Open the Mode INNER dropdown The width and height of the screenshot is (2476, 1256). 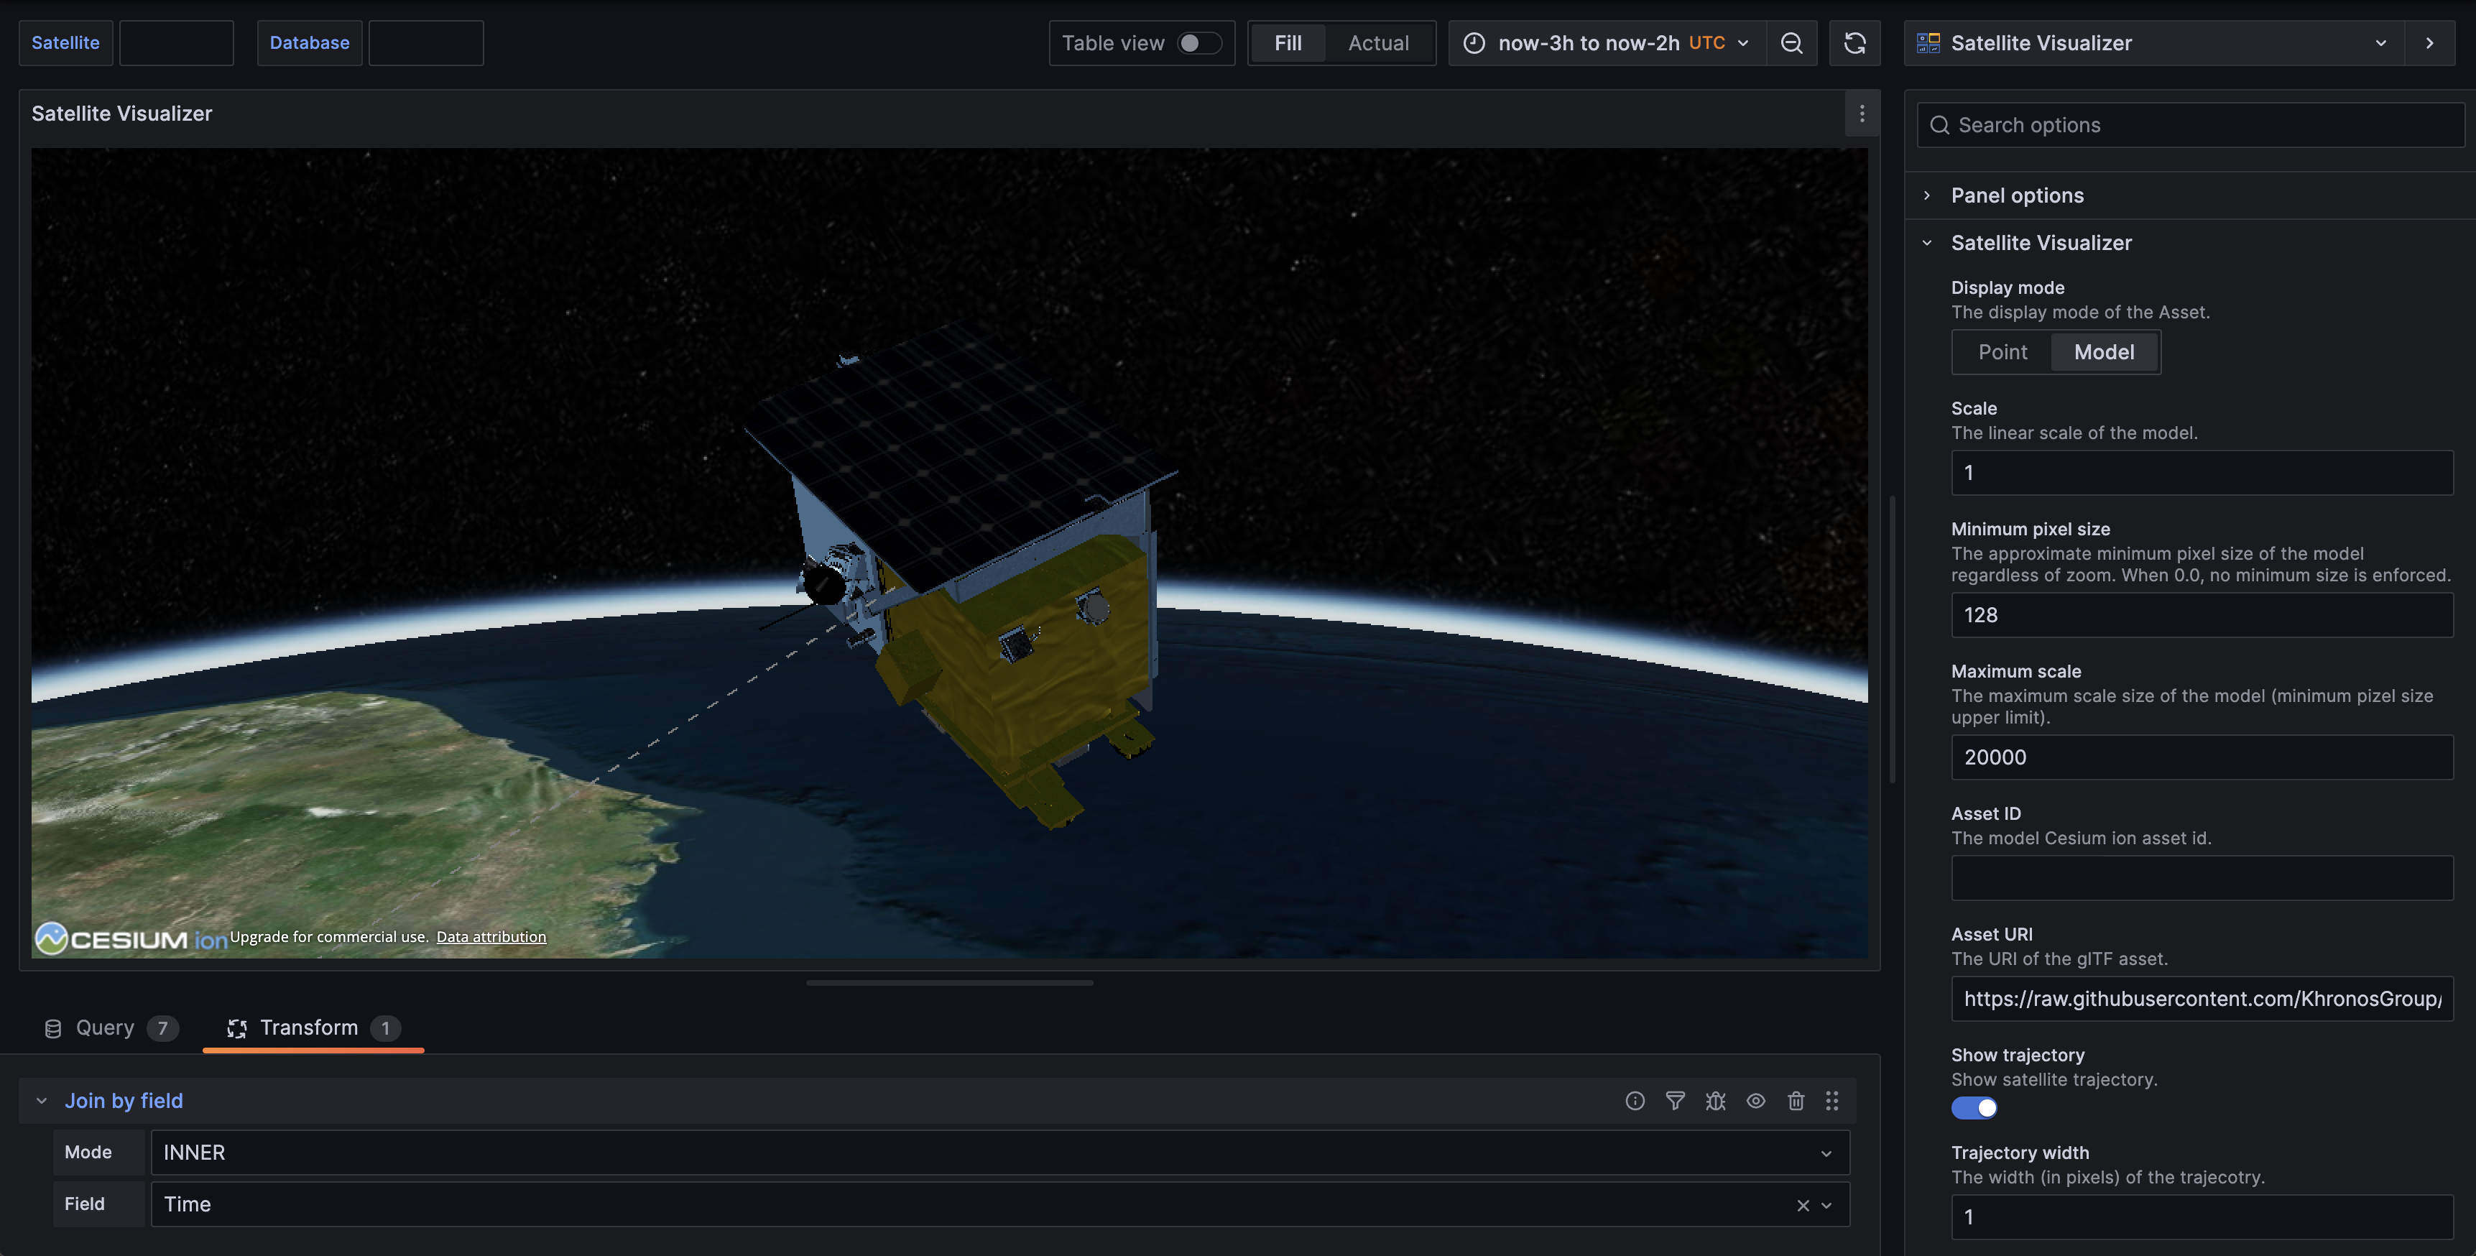999,1153
